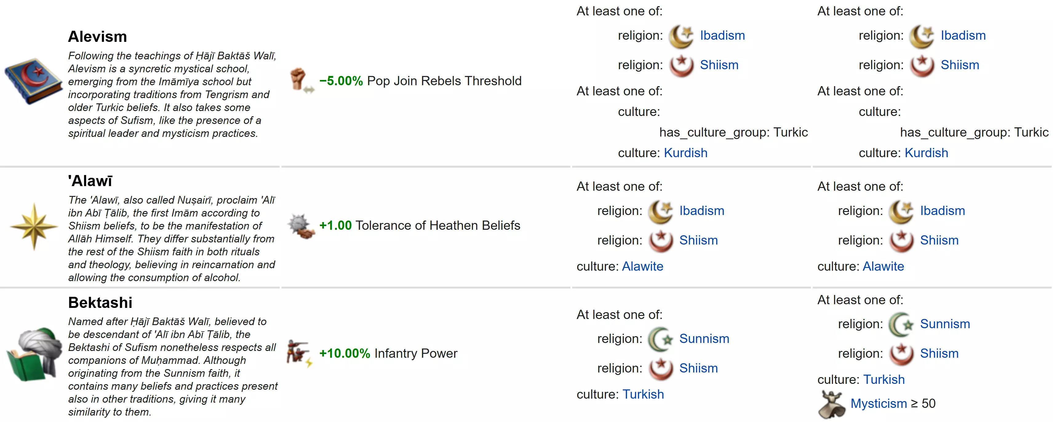Open the leftmost Kurdish culture link

[685, 153]
